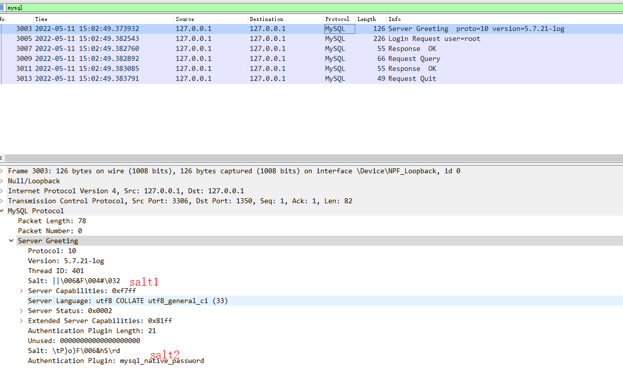623x381 pixels.
Task: Sort packets by the Time column header
Action: [x=100, y=19]
